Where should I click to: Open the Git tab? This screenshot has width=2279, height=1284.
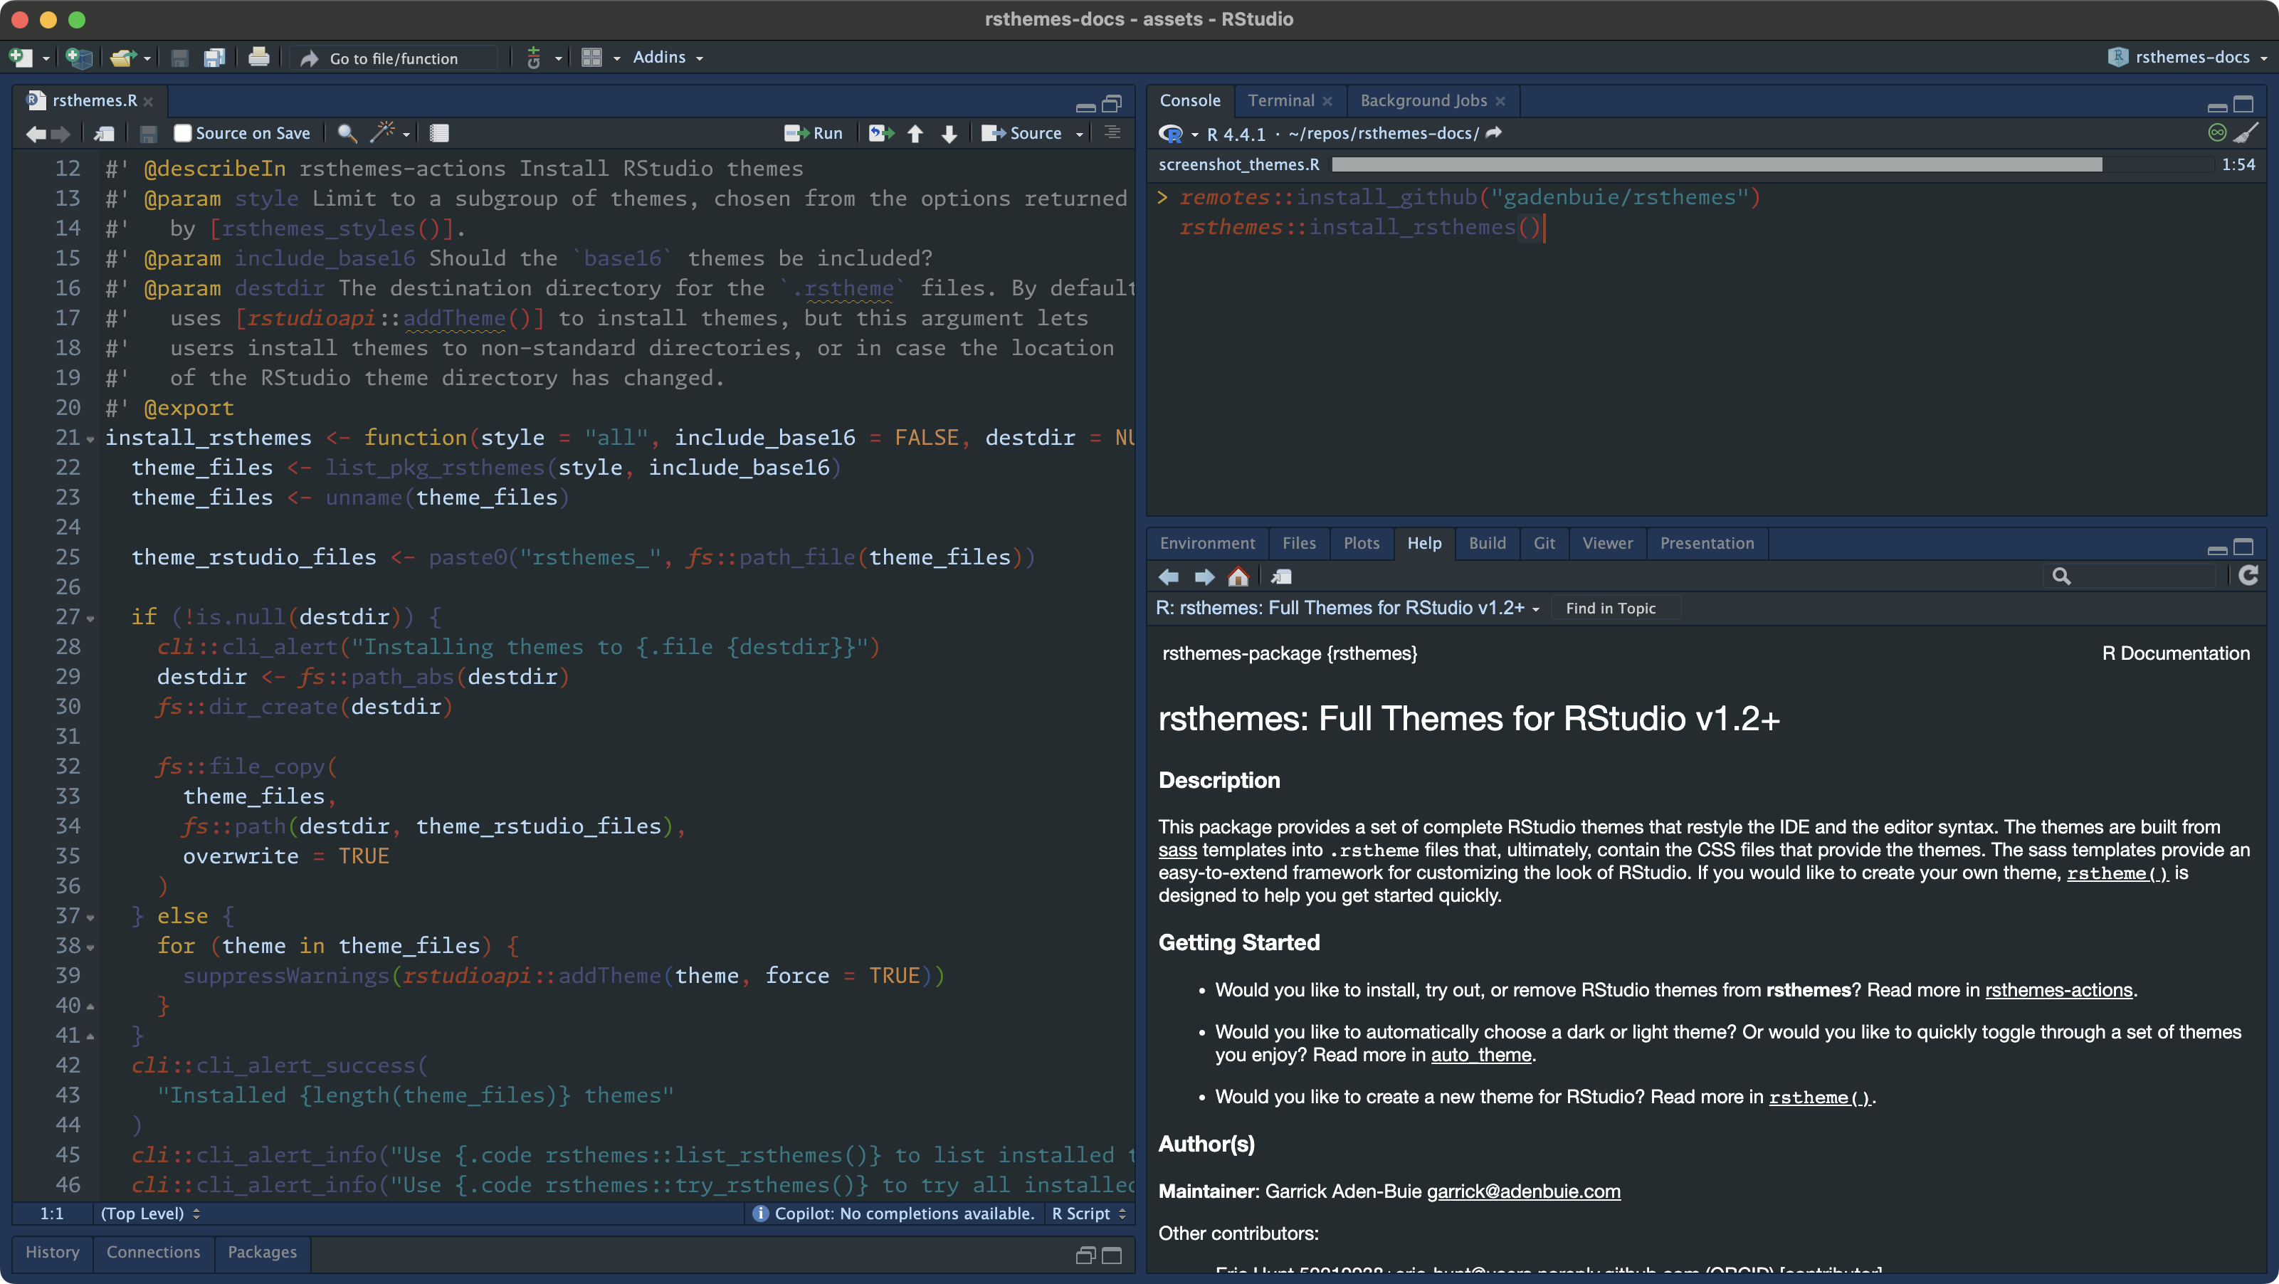(1544, 543)
